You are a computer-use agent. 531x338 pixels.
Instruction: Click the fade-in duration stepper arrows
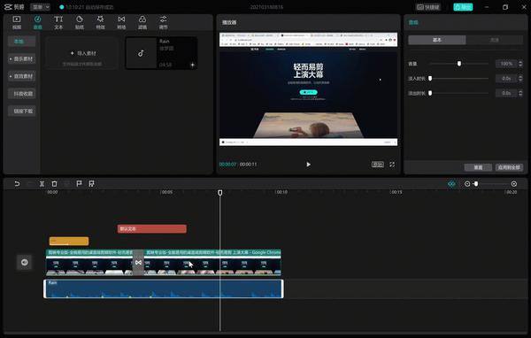[x=520, y=78]
